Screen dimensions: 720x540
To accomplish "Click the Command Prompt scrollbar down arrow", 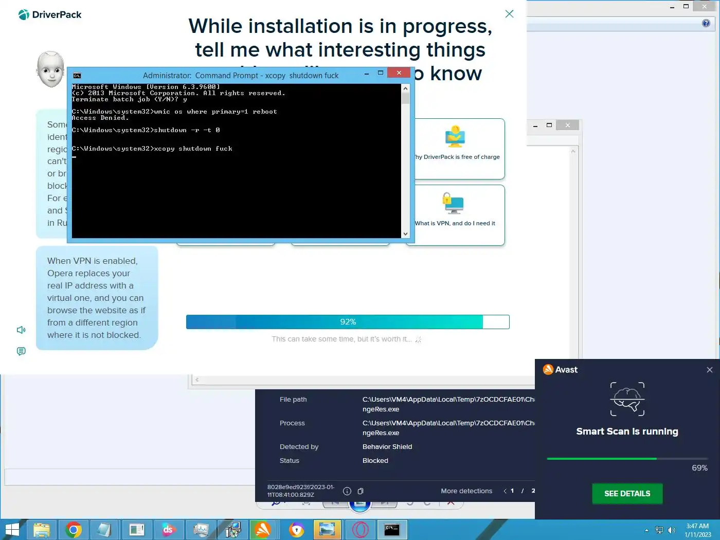I will 405,234.
